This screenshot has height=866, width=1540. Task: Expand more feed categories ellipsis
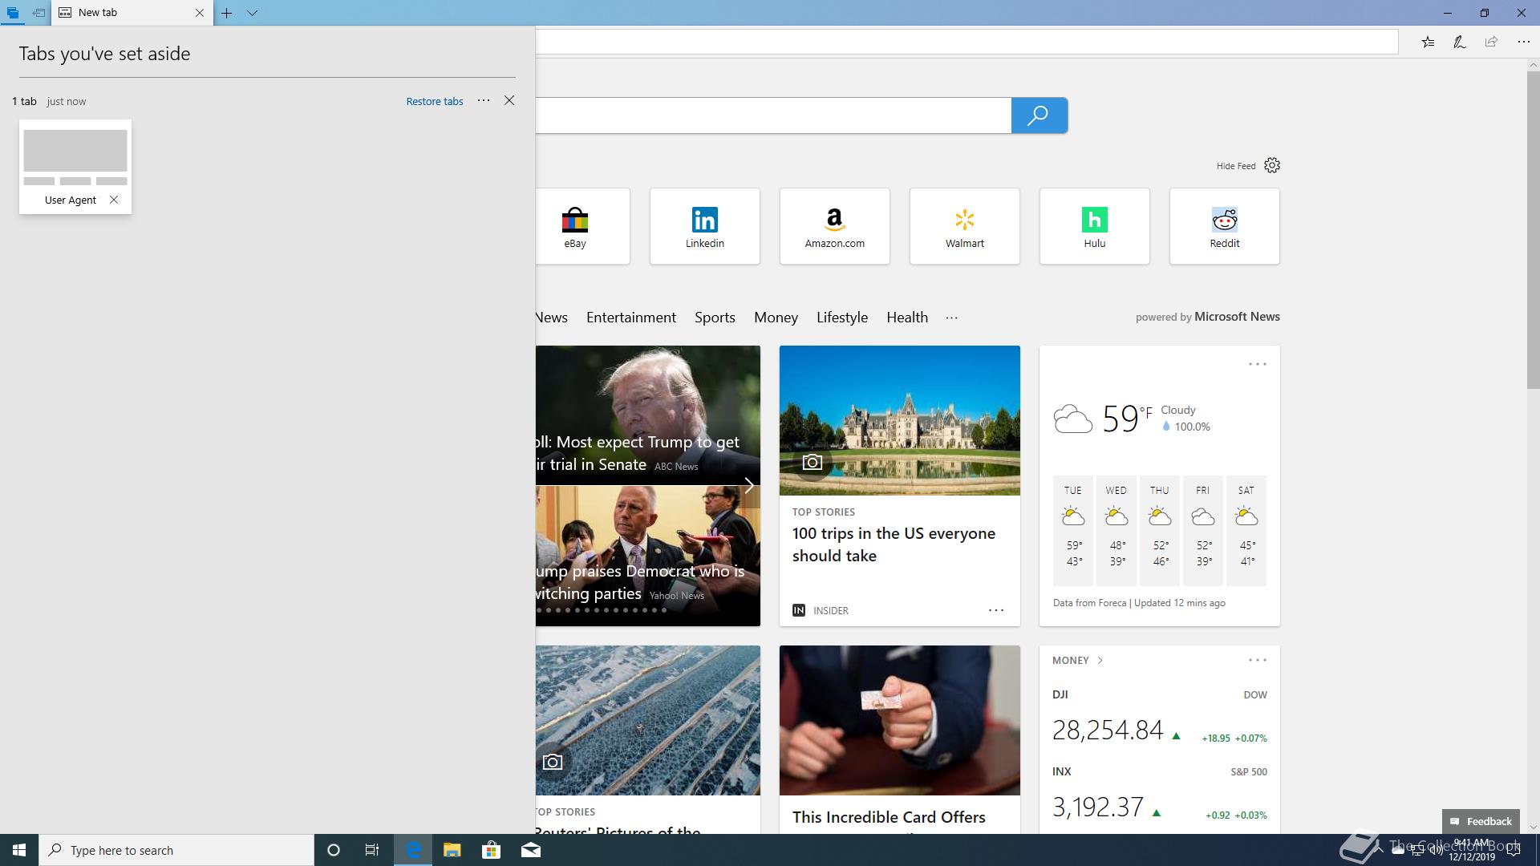point(951,318)
